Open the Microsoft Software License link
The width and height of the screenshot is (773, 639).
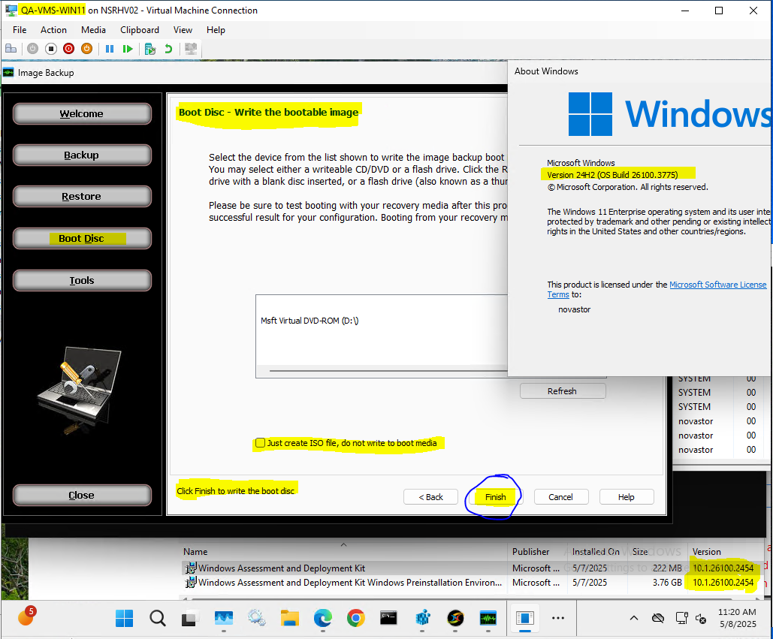(718, 285)
